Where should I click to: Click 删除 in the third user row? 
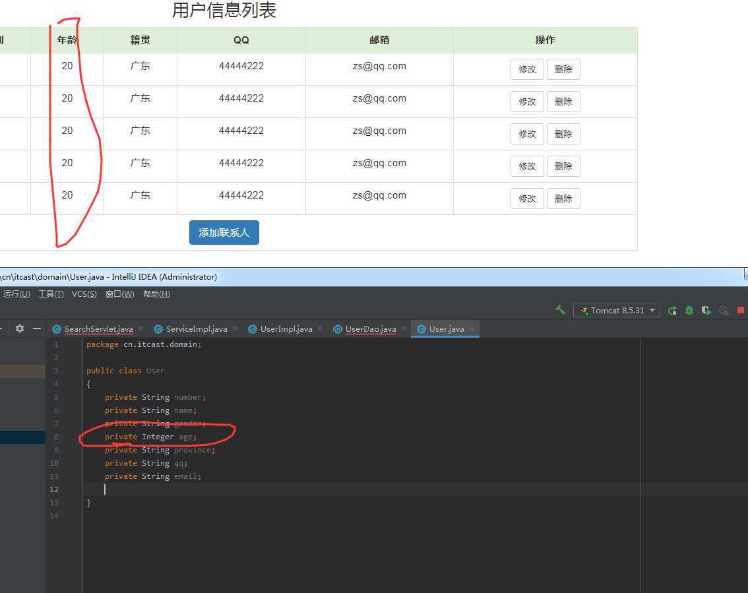click(563, 134)
